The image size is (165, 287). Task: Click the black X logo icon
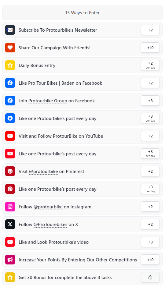coord(10,225)
